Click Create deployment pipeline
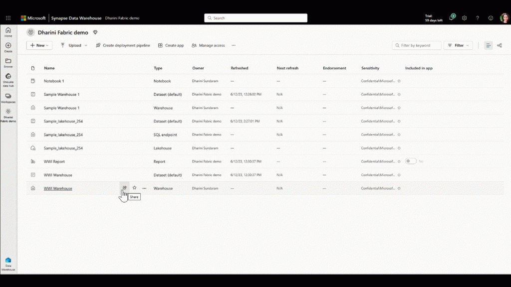511x287 pixels. pyautogui.click(x=123, y=45)
